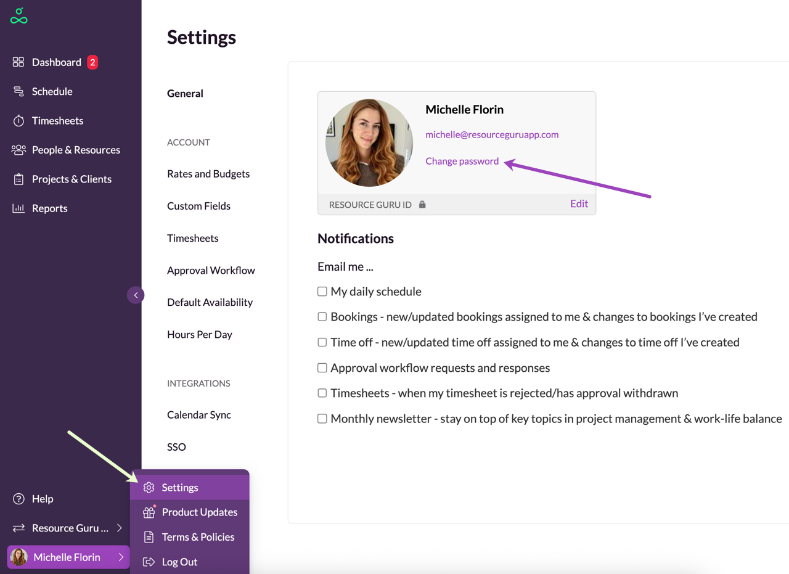Click the Log Out arrow icon
Screen dimensions: 789x574
[x=149, y=562]
